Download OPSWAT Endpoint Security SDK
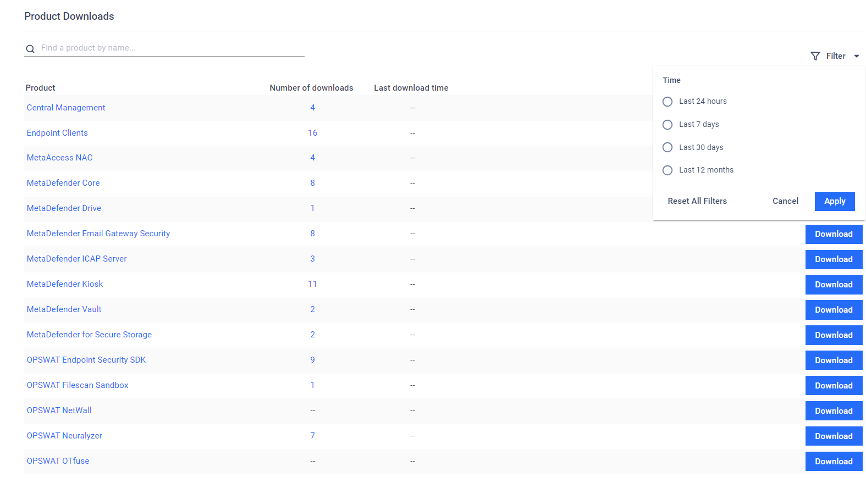866x483 pixels. coord(834,360)
